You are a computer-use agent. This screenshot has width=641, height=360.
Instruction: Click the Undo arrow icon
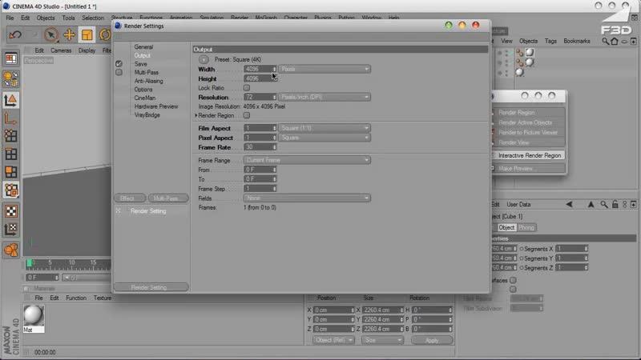click(x=15, y=34)
